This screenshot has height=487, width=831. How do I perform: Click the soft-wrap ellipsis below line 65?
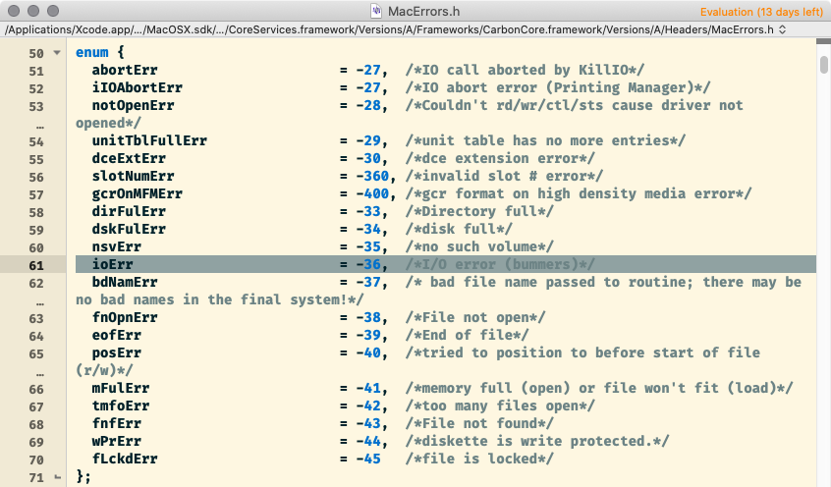click(x=39, y=371)
